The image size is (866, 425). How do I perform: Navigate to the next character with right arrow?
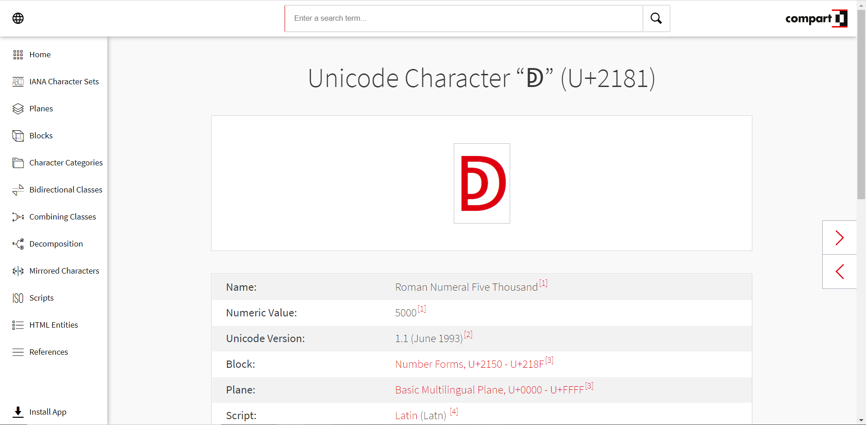(839, 238)
